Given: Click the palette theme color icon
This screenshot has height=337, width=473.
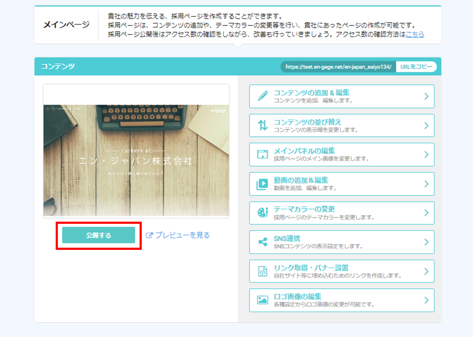Looking at the screenshot, I should click(263, 213).
